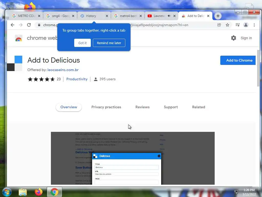Close the History tab

[x=107, y=16]
